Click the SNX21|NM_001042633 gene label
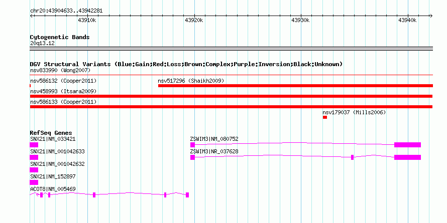The width and height of the screenshot is (447, 223). pyautogui.click(x=57, y=152)
